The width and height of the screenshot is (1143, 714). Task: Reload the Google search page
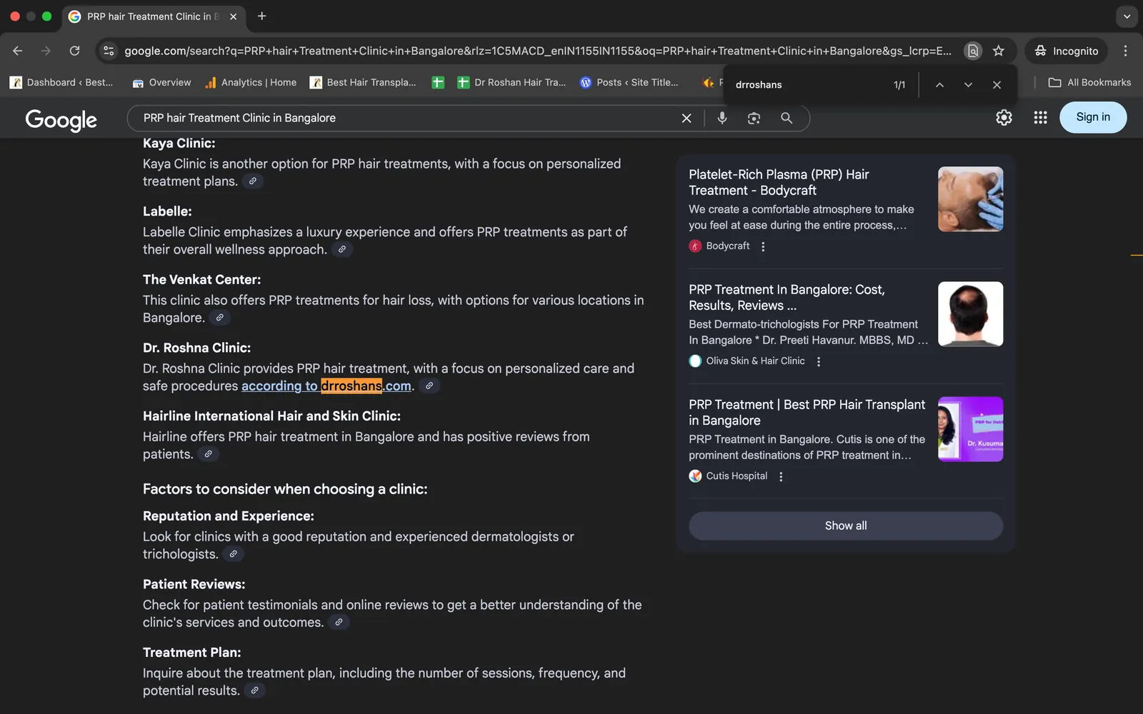[x=74, y=51]
